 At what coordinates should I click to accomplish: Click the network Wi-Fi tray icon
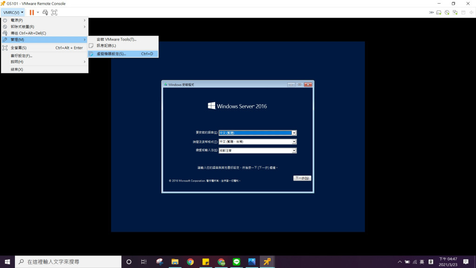415,261
